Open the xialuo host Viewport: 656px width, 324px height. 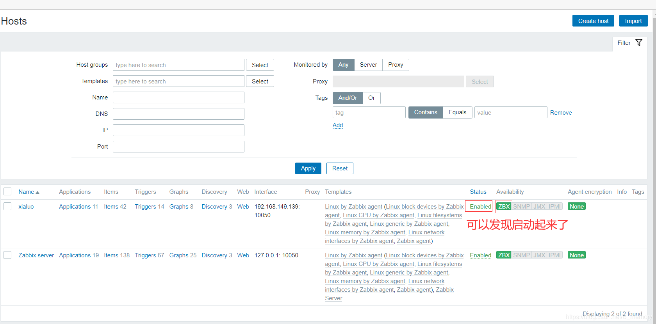click(26, 207)
